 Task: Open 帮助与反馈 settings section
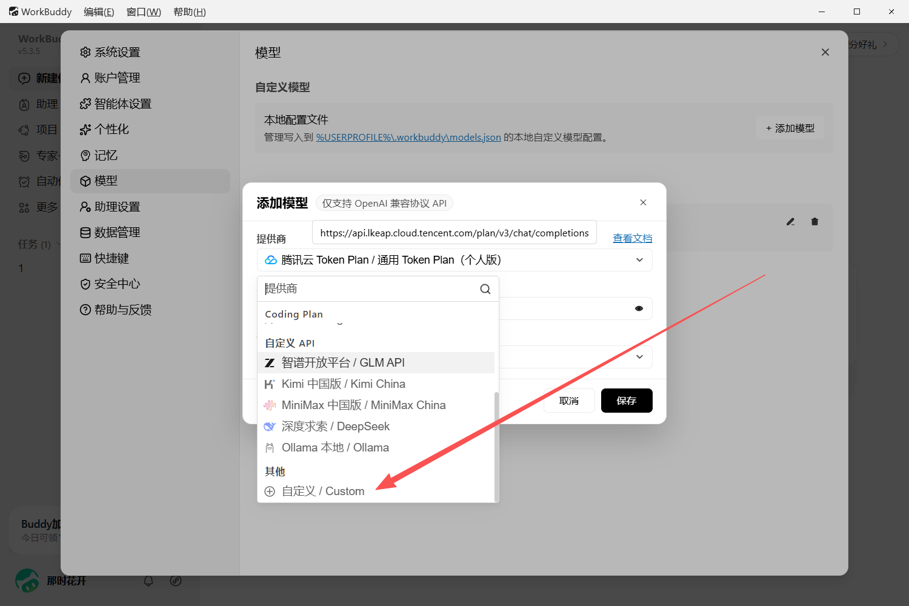(150, 310)
